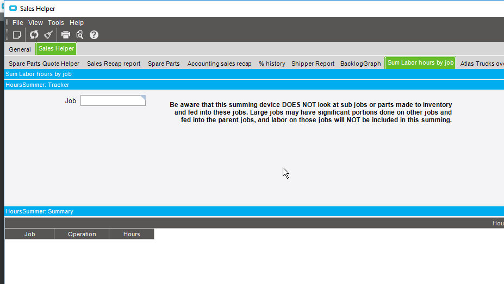
Task: Click the HoursSummer: Summary panel header
Action: click(254, 211)
